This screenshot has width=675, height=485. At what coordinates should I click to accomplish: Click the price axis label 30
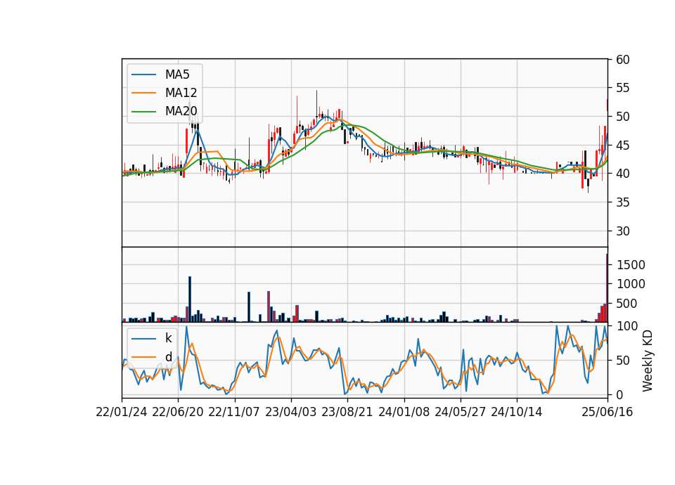[x=623, y=231]
